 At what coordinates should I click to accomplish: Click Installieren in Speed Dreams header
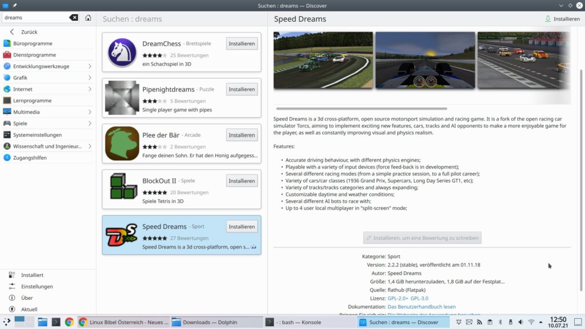point(562,19)
